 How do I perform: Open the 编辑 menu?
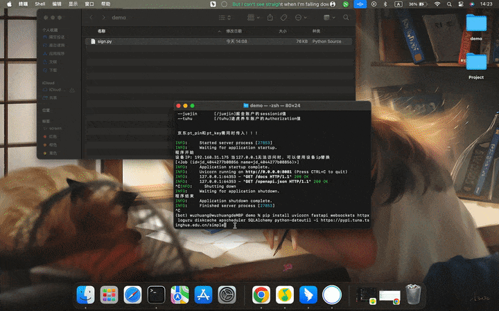[57, 4]
